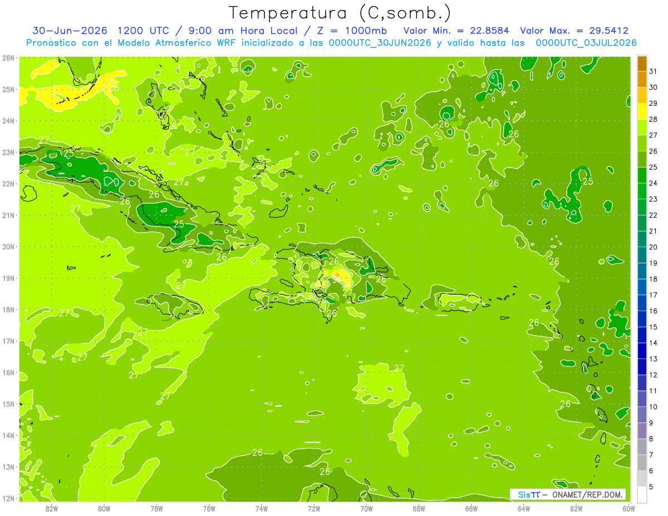Click the '26N' latitude axis label
Viewport: 668px width, 516px height.
tap(8, 58)
